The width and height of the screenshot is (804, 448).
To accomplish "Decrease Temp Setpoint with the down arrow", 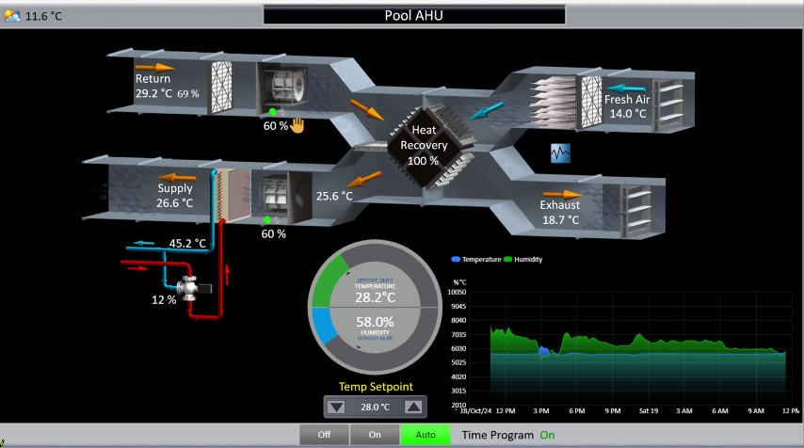I will point(337,408).
